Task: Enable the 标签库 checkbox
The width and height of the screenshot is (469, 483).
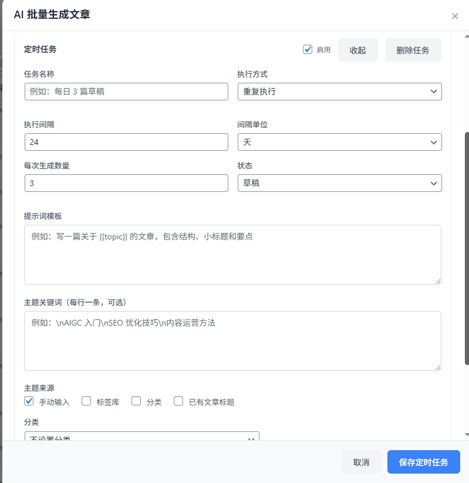Action: [x=86, y=401]
